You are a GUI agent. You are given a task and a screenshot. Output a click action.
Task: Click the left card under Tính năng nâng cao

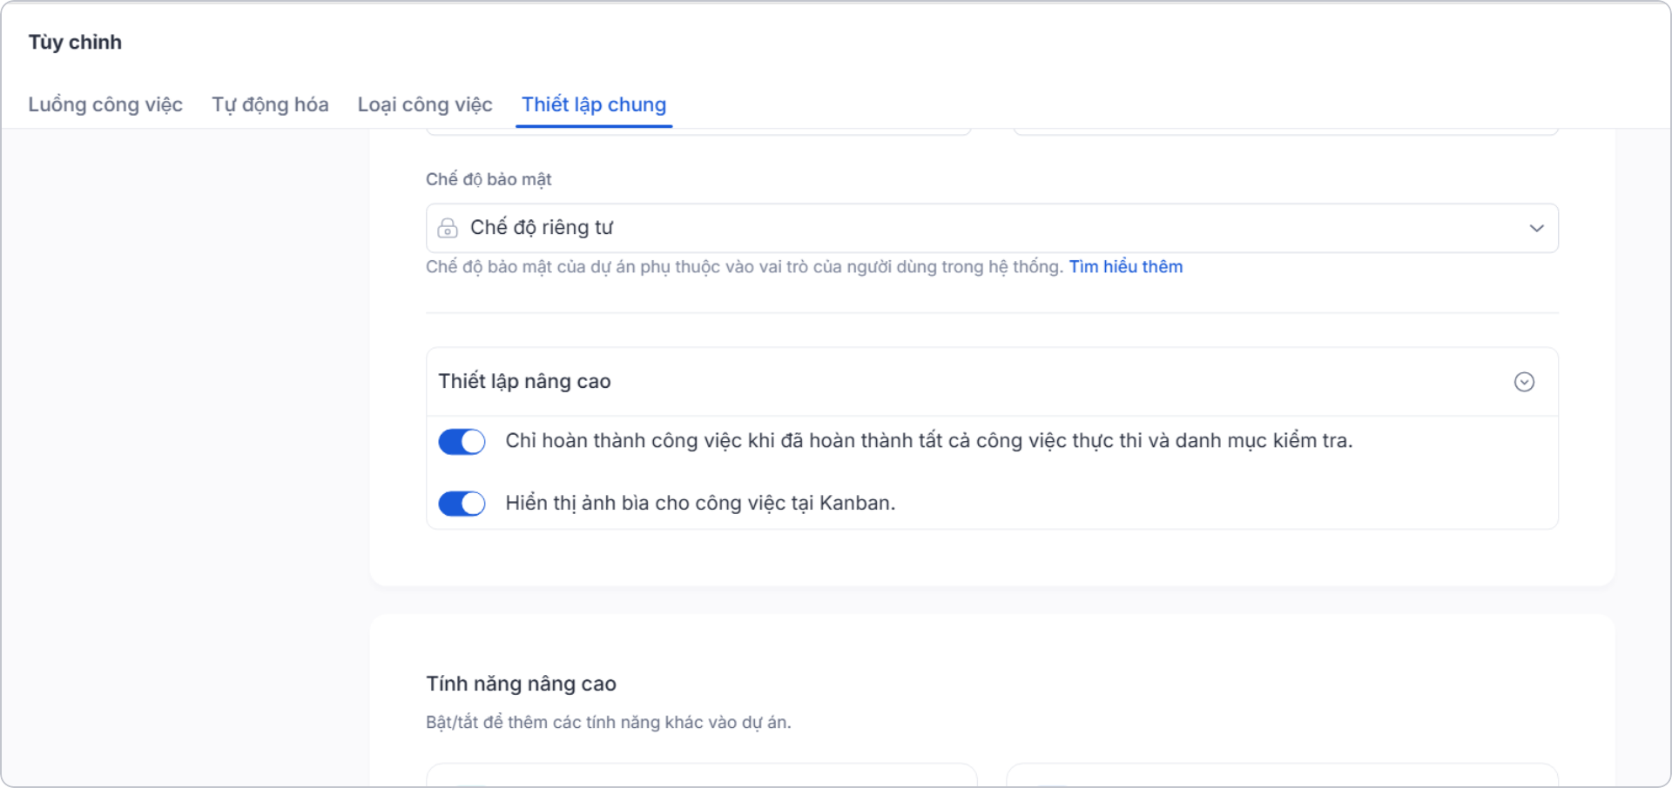pyautogui.click(x=702, y=778)
